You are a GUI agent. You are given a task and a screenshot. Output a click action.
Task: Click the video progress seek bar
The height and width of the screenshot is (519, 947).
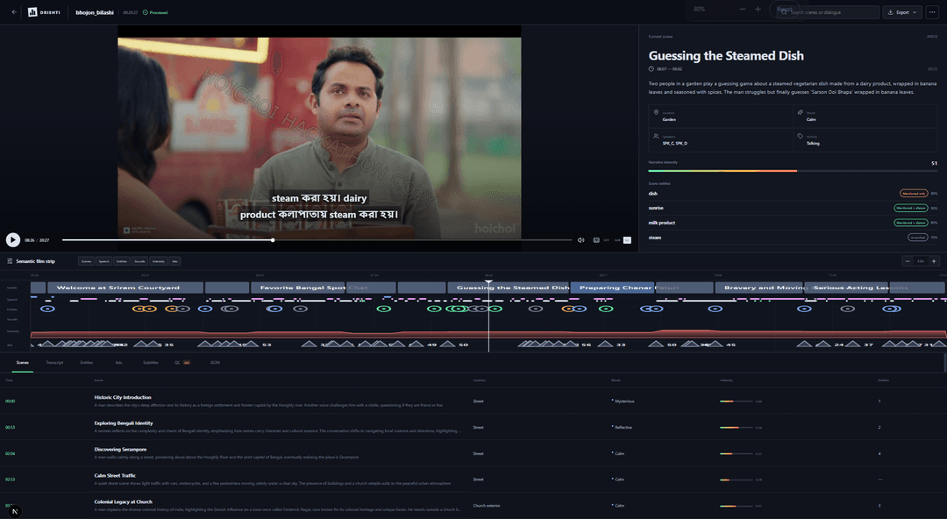[317, 240]
